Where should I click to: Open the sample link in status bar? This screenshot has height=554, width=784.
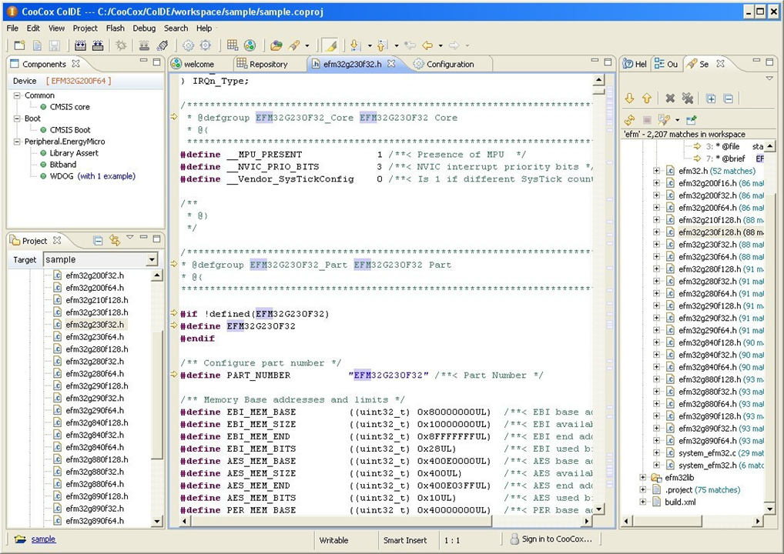[x=43, y=539]
